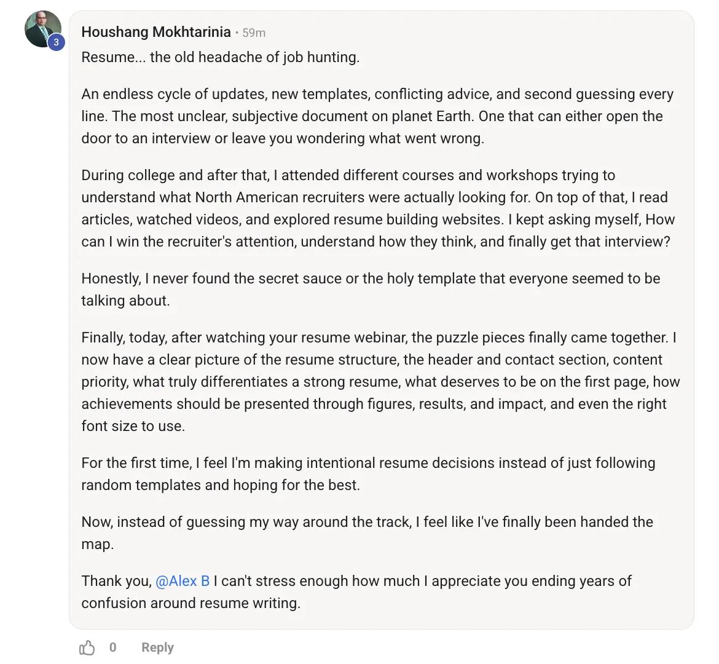The height and width of the screenshot is (664, 719).
Task: Click the line "confusion around resume writing."
Action: pyautogui.click(x=191, y=603)
